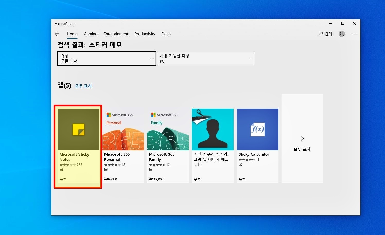Viewport: 385px width, 235px height.
Task: Switch to the Entertainment tab
Action: coord(116,34)
